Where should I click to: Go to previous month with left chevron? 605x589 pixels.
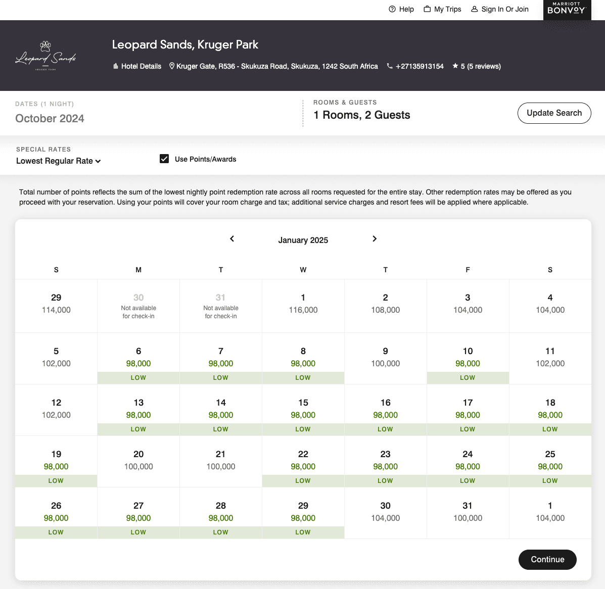[x=232, y=239]
